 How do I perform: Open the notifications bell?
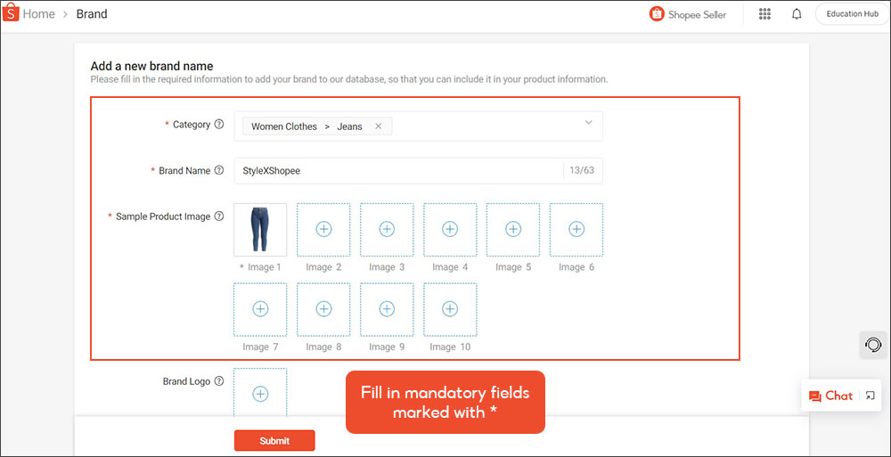click(x=797, y=14)
